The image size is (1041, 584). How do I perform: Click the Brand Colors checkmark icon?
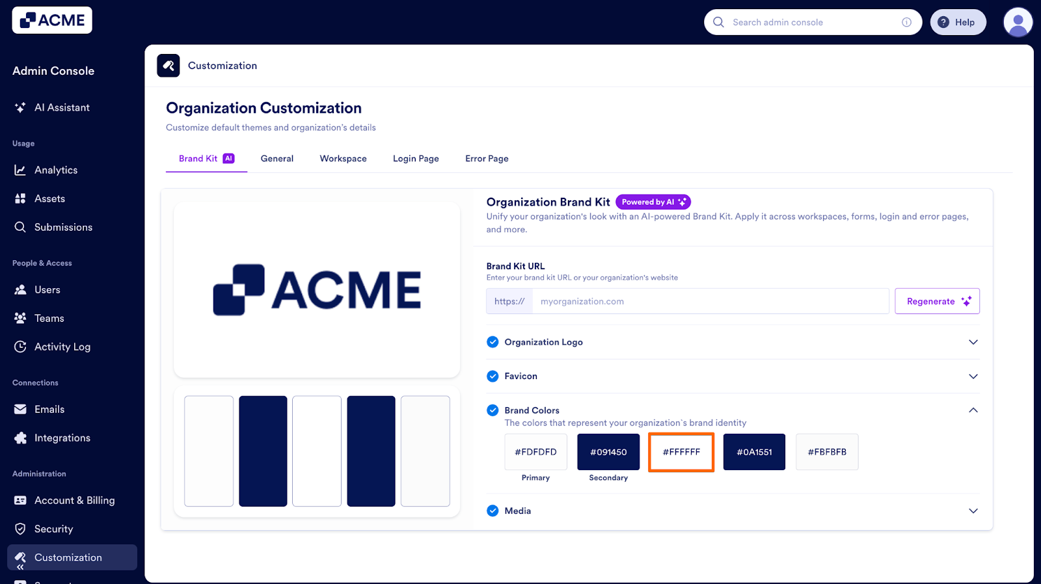tap(493, 410)
